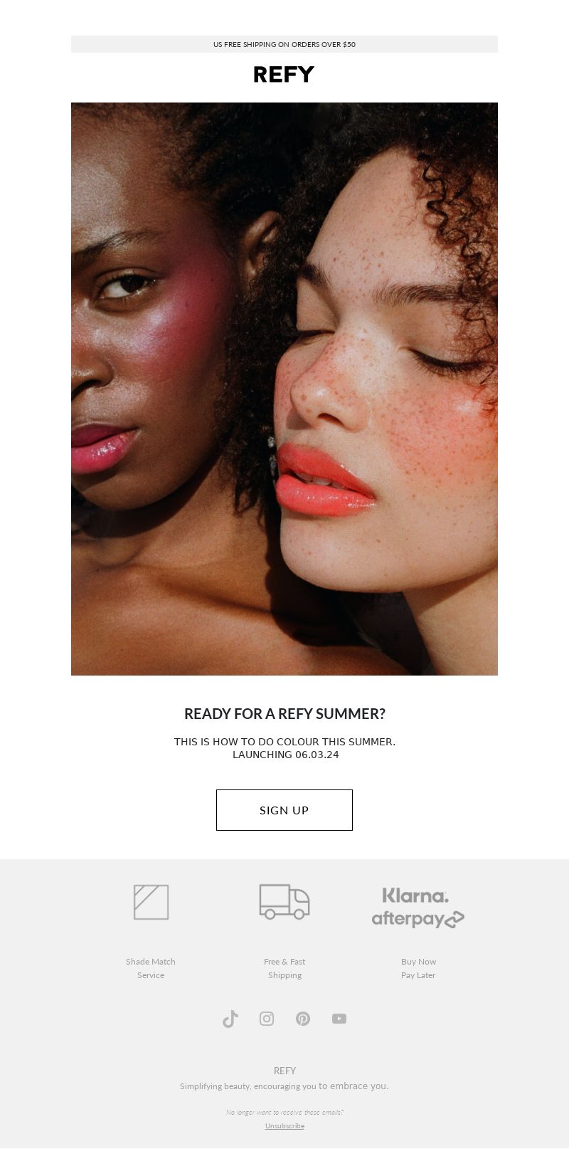Open the Instagram social icon
The height and width of the screenshot is (1176, 569).
click(267, 1019)
